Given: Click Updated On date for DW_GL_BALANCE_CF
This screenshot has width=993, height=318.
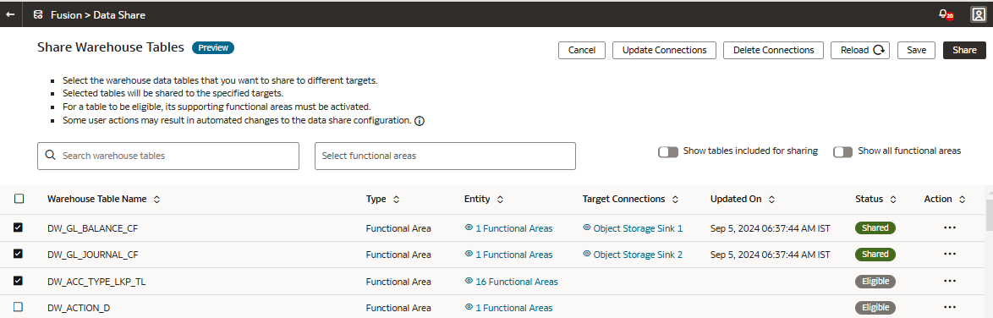Looking at the screenshot, I should click(x=770, y=228).
